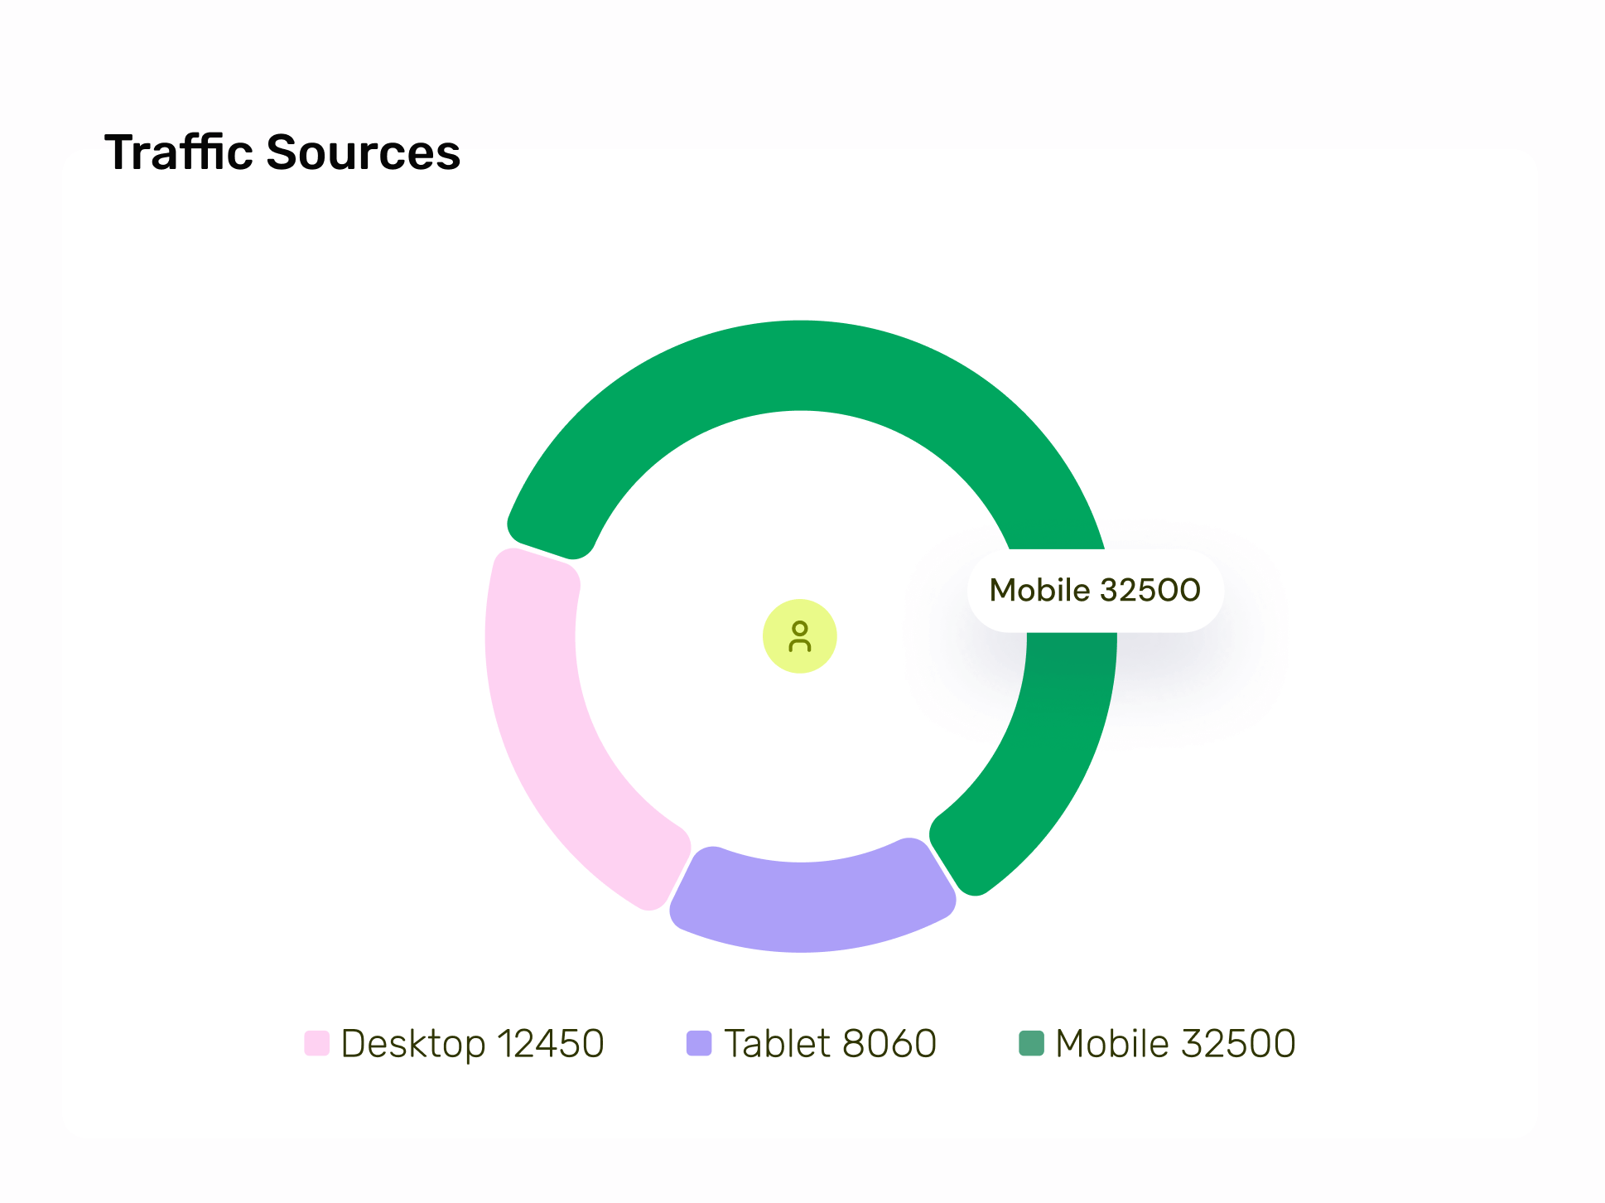Click the Mobile 32500 tooltip bubble
The width and height of the screenshot is (1605, 1203).
tap(1095, 591)
